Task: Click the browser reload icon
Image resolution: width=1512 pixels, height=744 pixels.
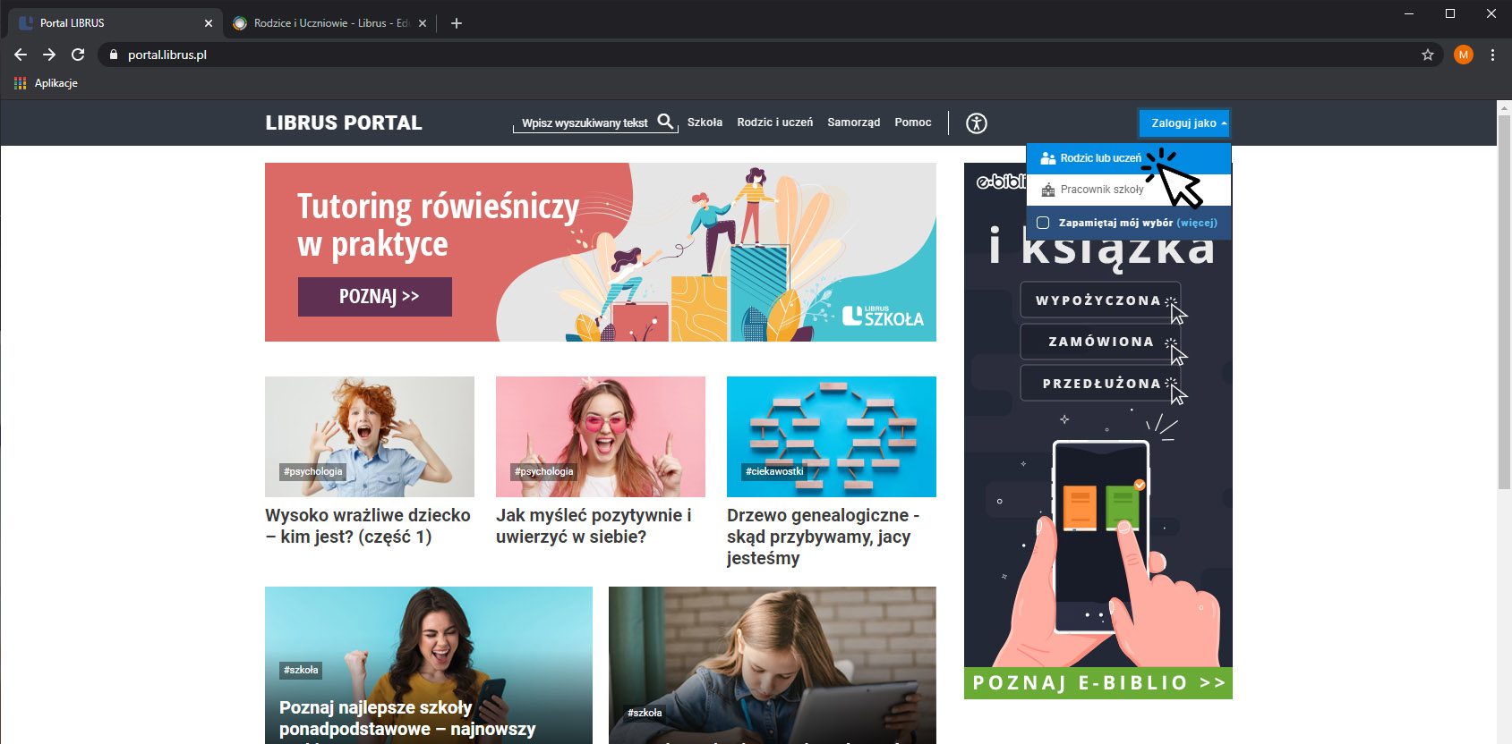Action: pyautogui.click(x=78, y=55)
